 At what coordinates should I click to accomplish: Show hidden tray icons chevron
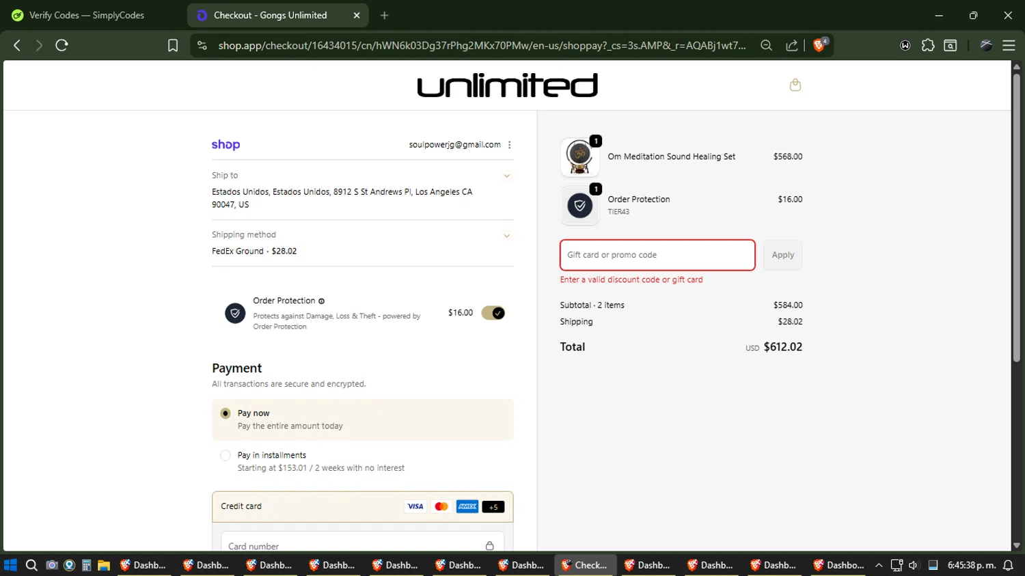(879, 565)
